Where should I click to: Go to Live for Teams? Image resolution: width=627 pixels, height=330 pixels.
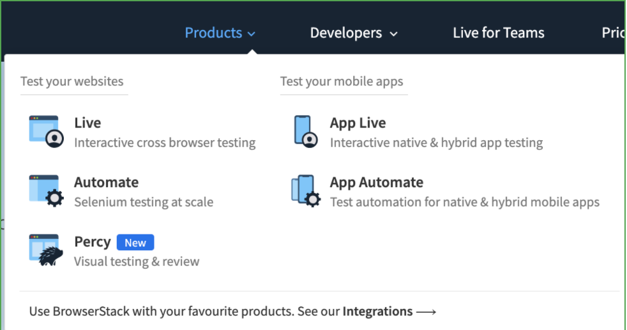[498, 33]
